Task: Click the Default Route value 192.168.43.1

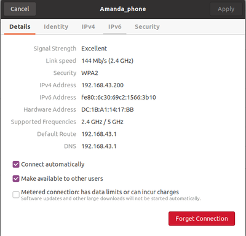Action: coord(99,134)
